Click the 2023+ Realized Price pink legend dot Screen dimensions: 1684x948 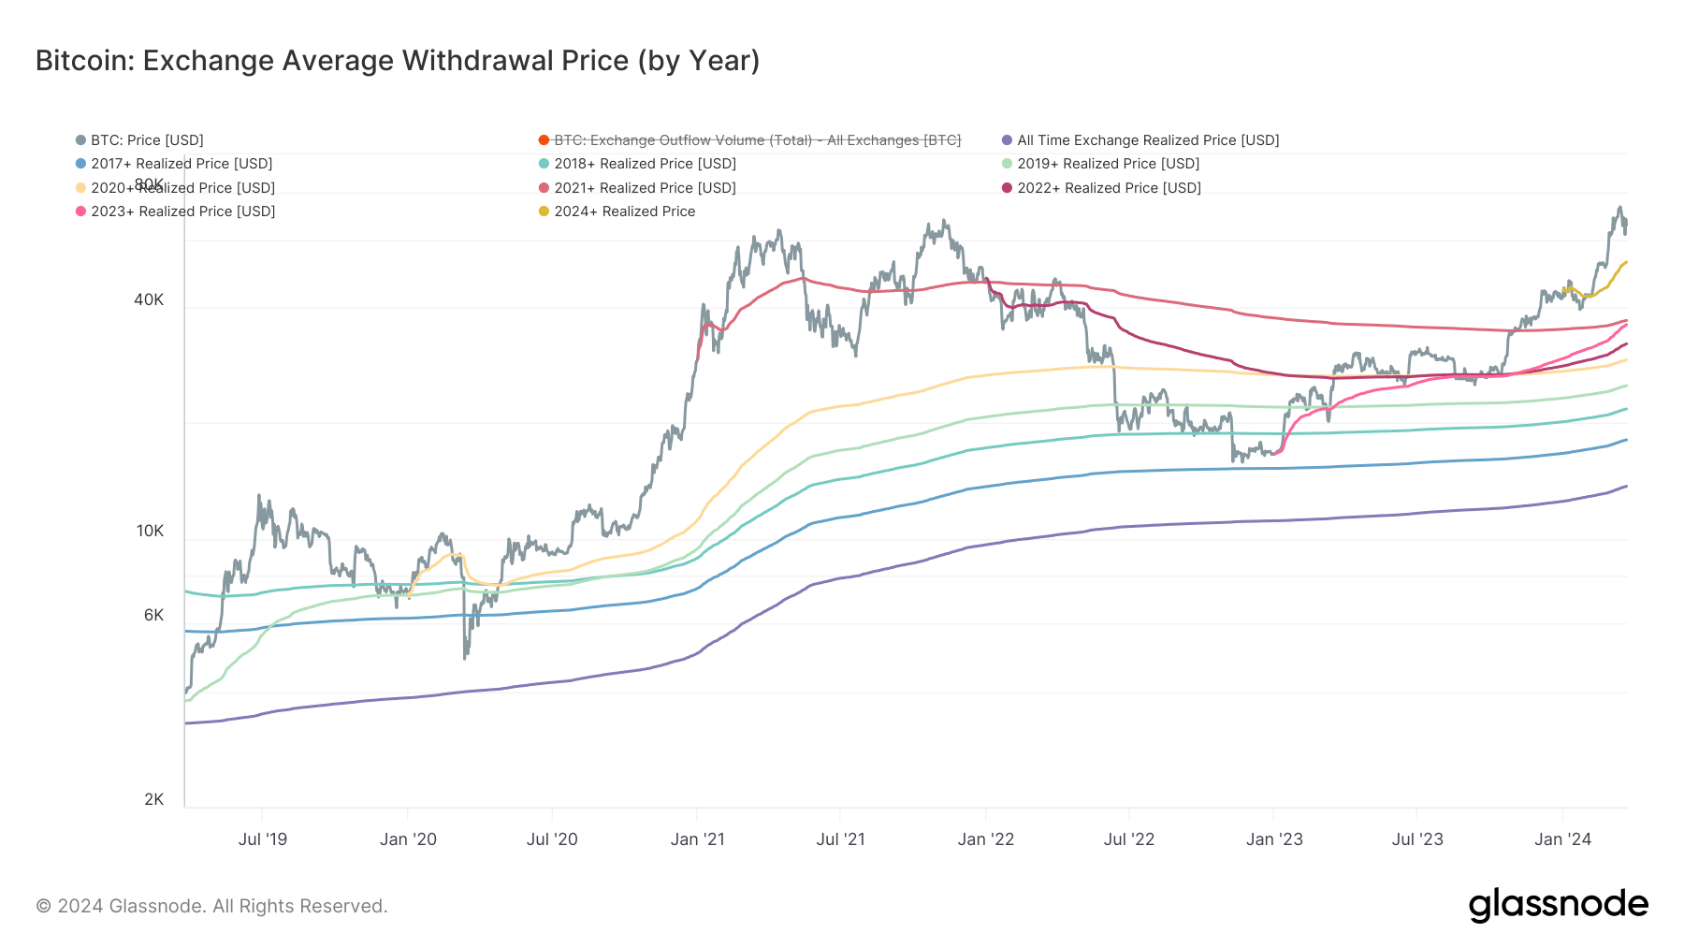point(81,211)
